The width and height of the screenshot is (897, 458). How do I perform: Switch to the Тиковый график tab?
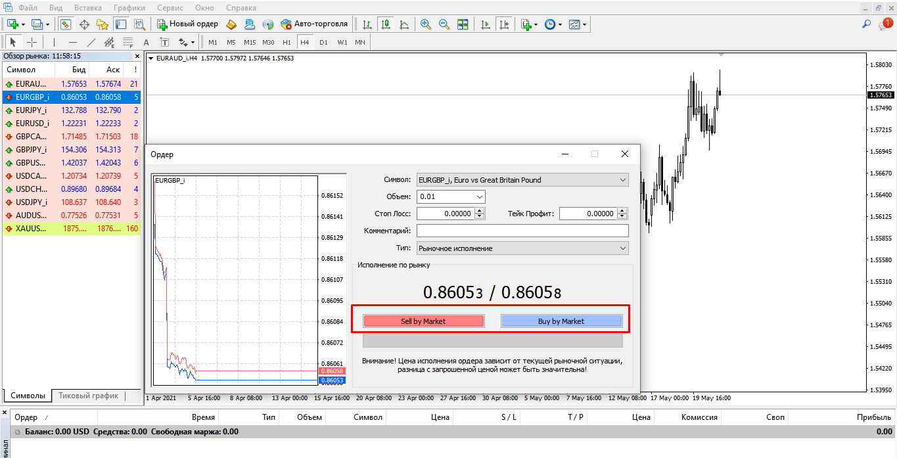coord(88,396)
